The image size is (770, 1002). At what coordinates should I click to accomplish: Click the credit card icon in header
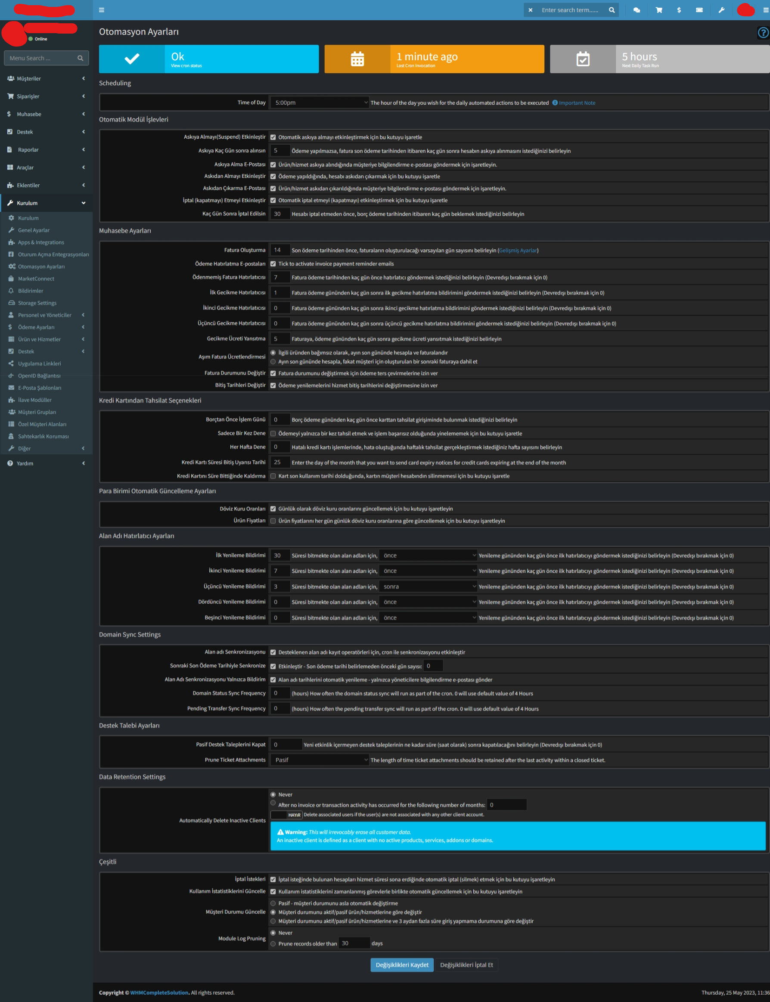[699, 10]
